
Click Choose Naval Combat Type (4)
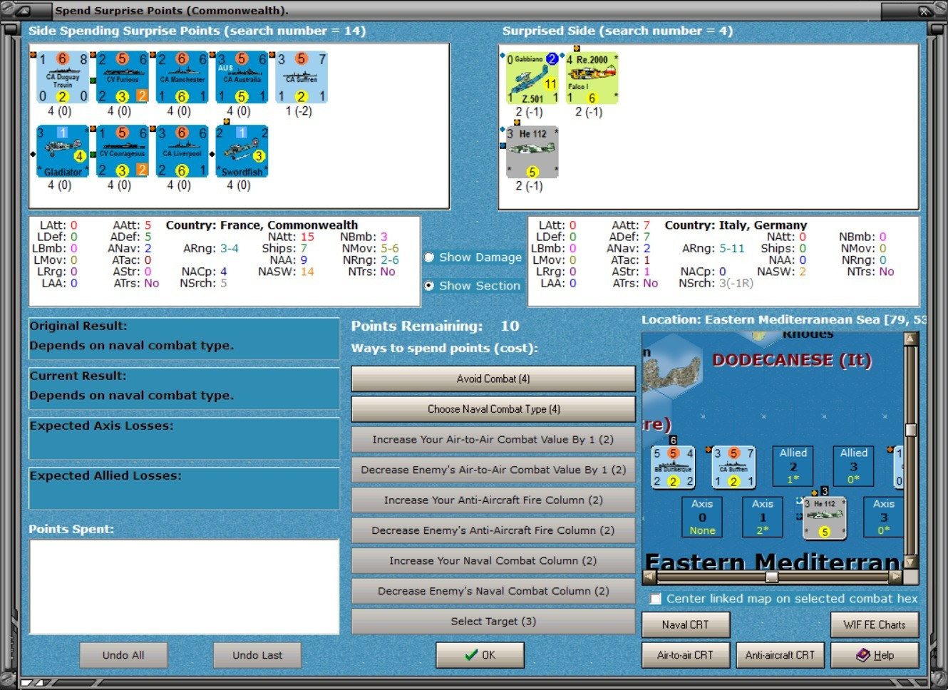493,409
